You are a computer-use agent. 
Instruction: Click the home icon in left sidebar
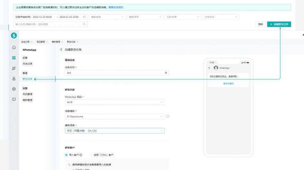[14, 47]
